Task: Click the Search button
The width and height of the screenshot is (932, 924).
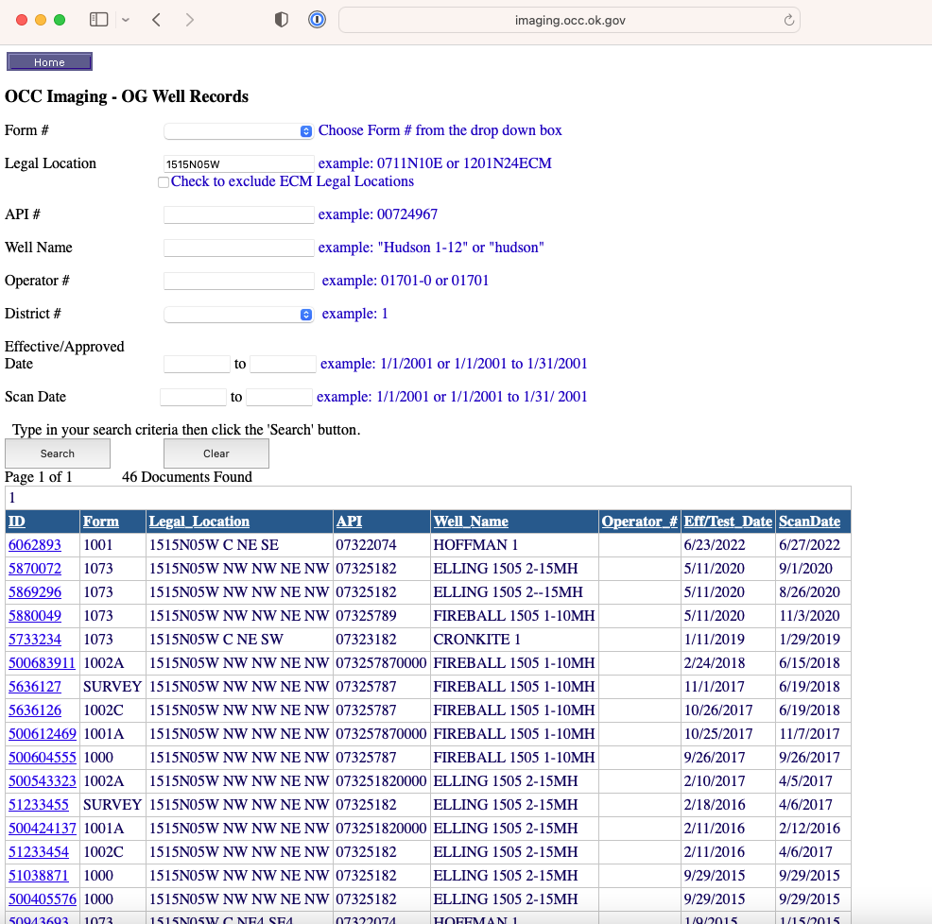Action: 58,453
